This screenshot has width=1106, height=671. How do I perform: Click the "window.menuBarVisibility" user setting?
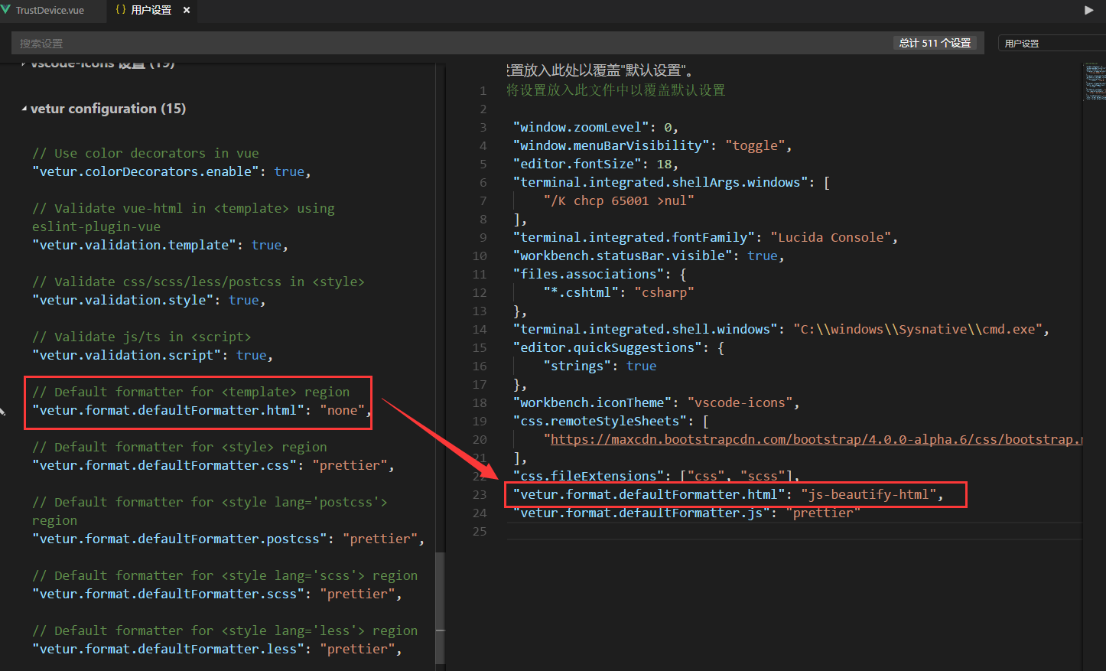pos(652,145)
